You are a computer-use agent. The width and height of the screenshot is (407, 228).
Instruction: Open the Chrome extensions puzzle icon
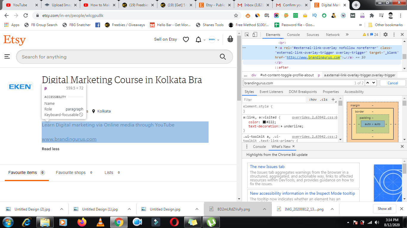pyautogui.click(x=372, y=15)
